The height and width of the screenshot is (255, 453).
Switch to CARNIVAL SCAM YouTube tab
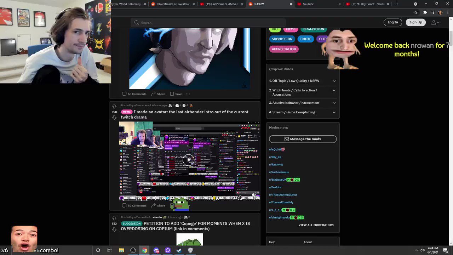pyautogui.click(x=221, y=4)
